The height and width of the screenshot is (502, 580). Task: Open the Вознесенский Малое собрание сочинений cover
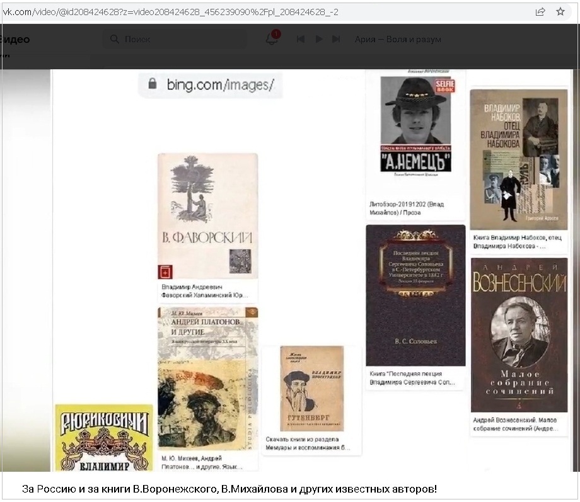tap(519, 335)
